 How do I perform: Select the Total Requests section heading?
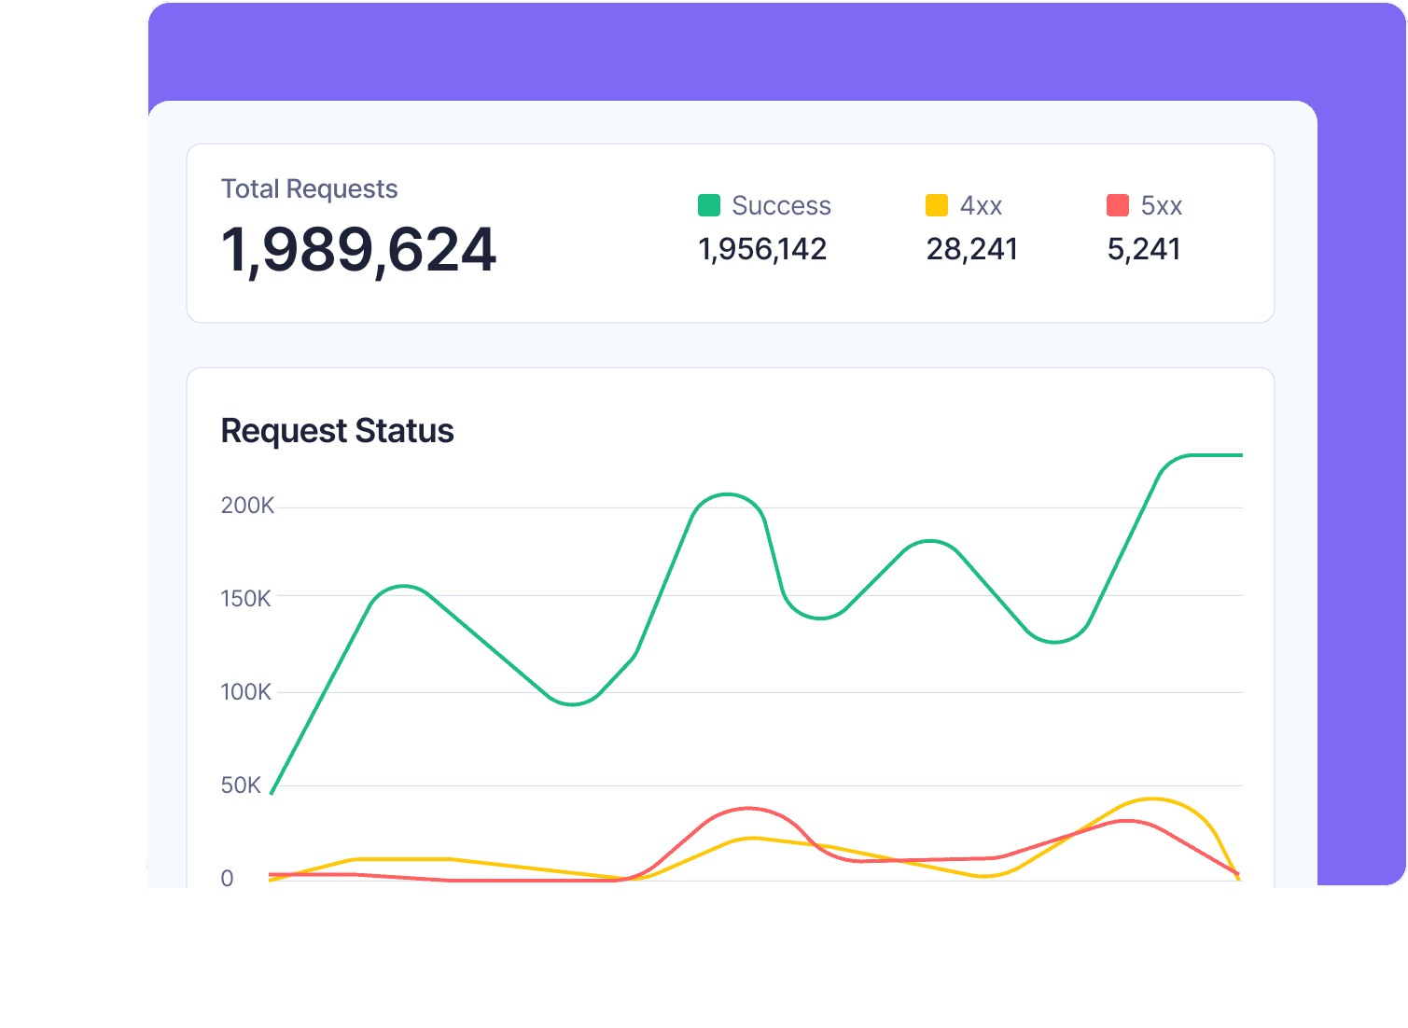[x=309, y=188]
